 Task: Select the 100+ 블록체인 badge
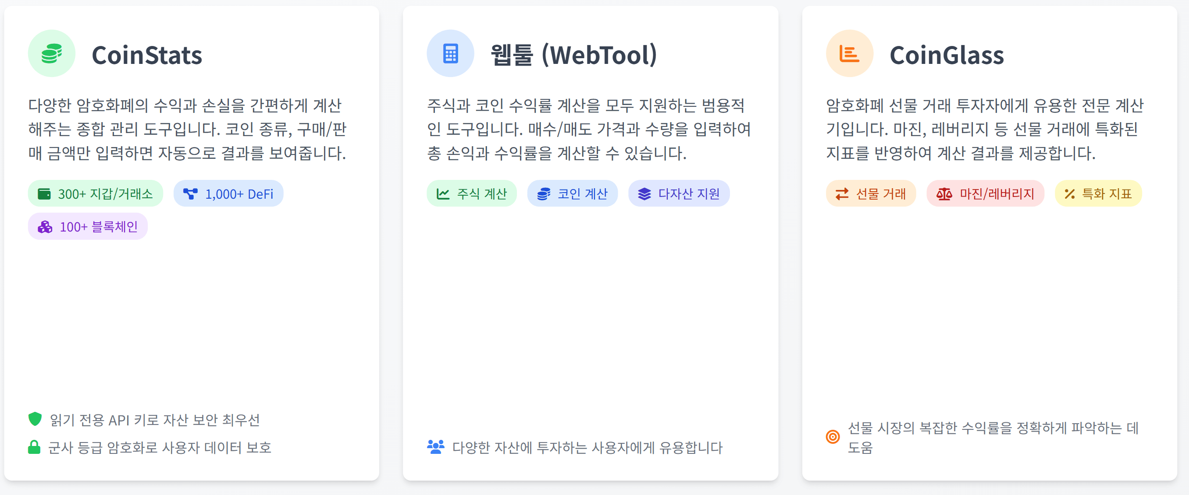point(88,226)
